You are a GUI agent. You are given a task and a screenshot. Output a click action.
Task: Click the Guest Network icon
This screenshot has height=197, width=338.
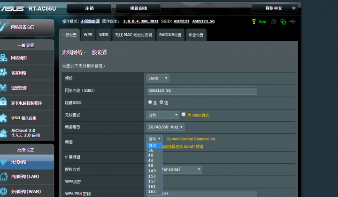click(x=3, y=72)
